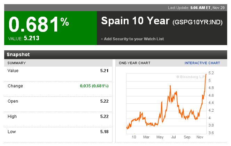Open the Interactive Chart link

click(202, 63)
